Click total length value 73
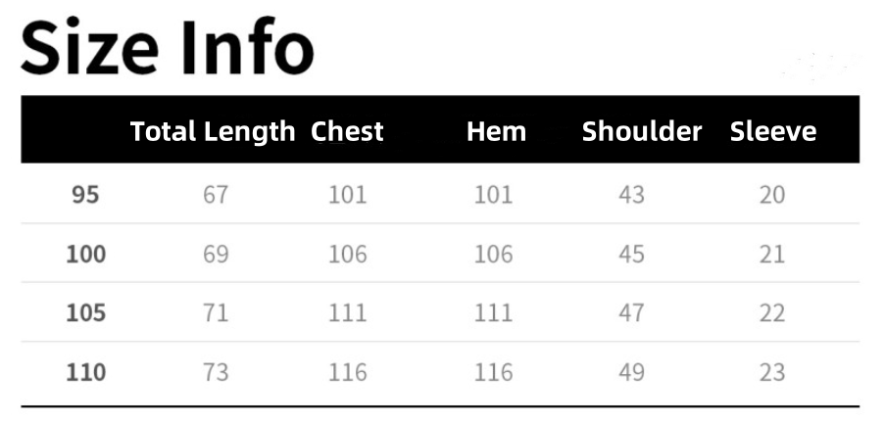Screen dimensions: 885x422 point(216,372)
